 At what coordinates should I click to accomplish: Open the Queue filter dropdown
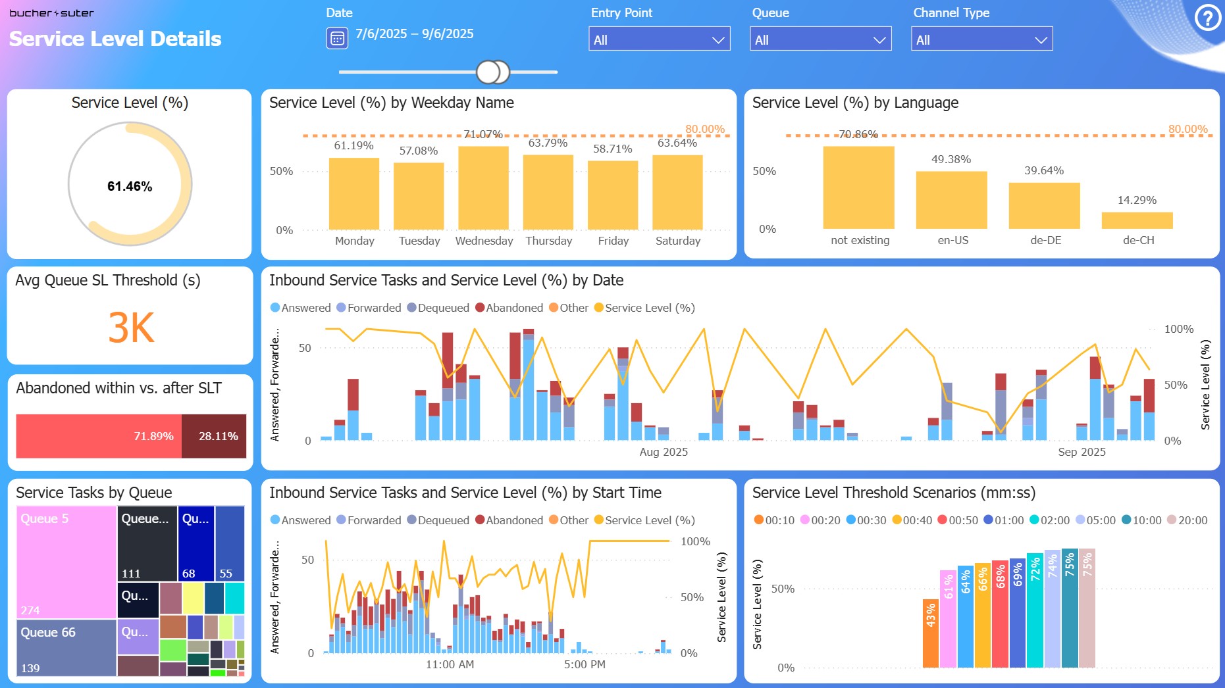tap(821, 39)
